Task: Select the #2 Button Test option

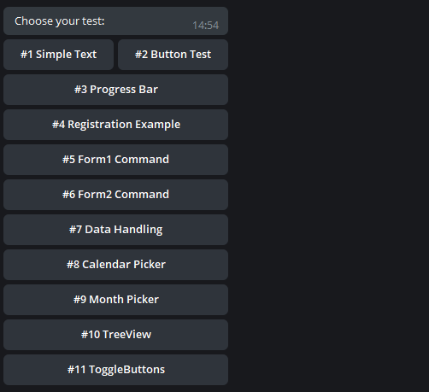Action: 173,55
